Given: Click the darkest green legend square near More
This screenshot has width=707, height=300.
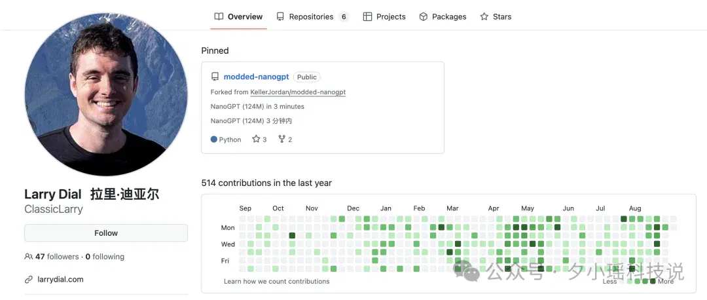Looking at the screenshot, I should pos(653,282).
